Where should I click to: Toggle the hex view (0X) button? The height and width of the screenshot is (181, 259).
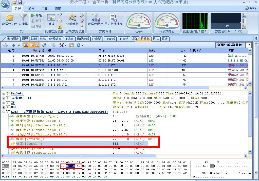click(x=37, y=45)
